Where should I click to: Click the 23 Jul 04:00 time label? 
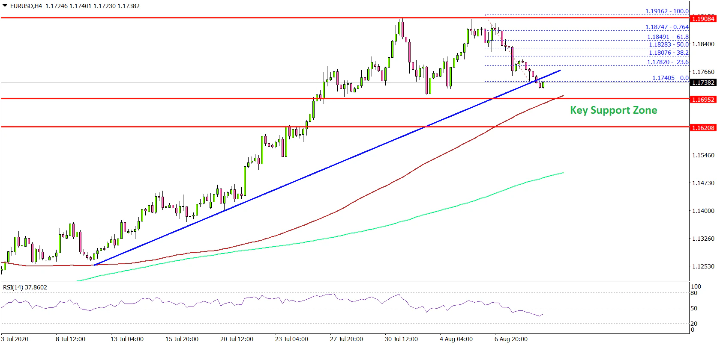click(291, 339)
